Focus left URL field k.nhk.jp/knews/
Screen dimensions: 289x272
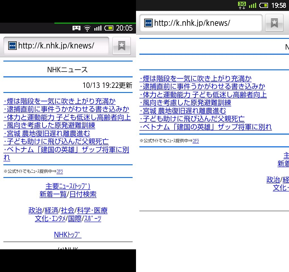56,46
